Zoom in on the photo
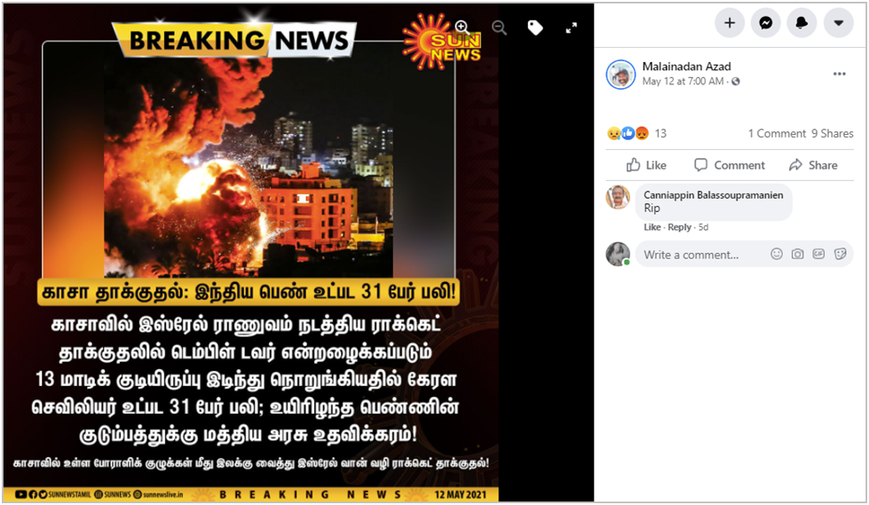Viewport: 869px width, 505px height. [x=462, y=28]
